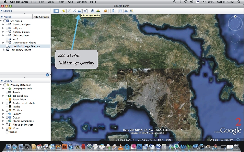Toggle the Terrain layer checkbox

click(x=7, y=132)
